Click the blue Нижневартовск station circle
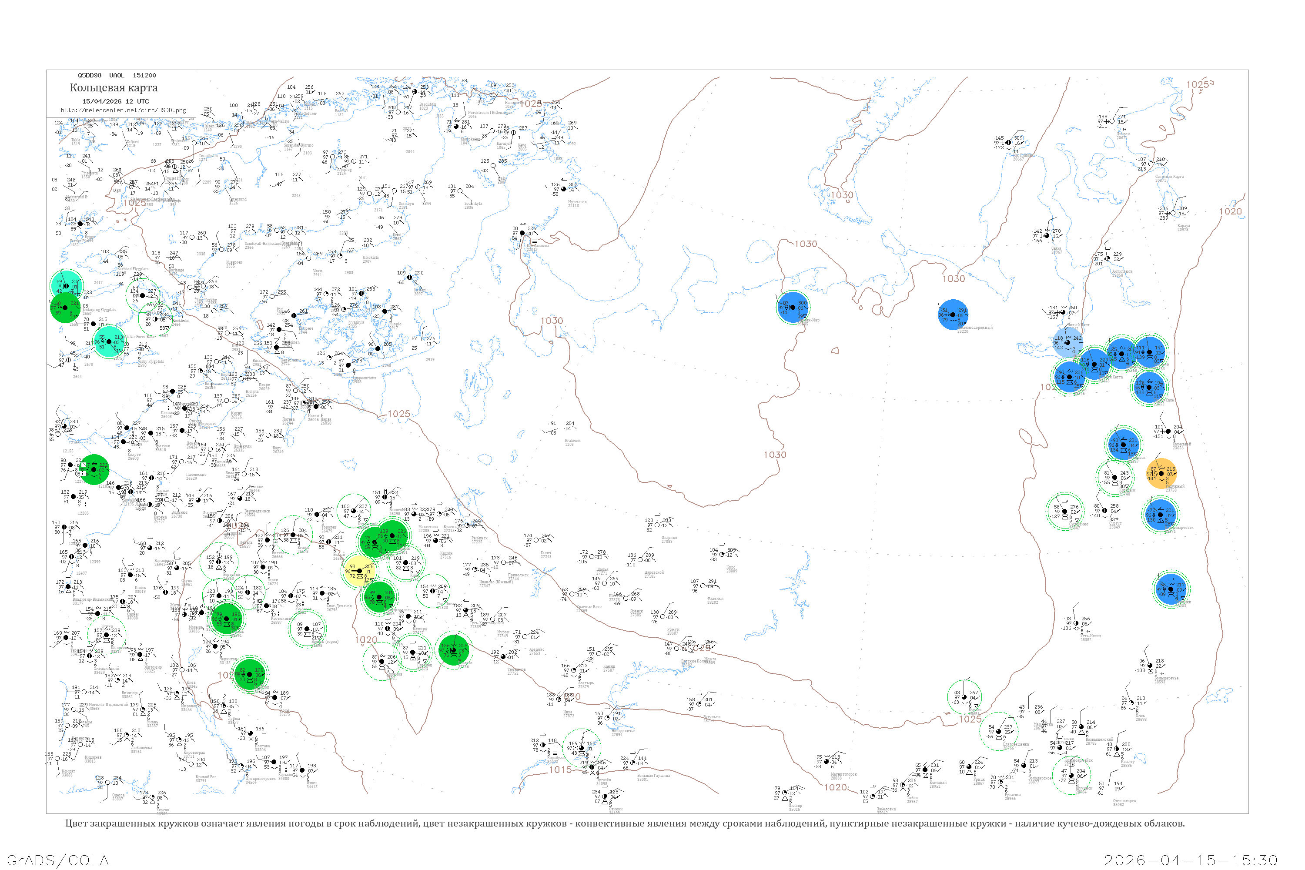 pos(1160,515)
